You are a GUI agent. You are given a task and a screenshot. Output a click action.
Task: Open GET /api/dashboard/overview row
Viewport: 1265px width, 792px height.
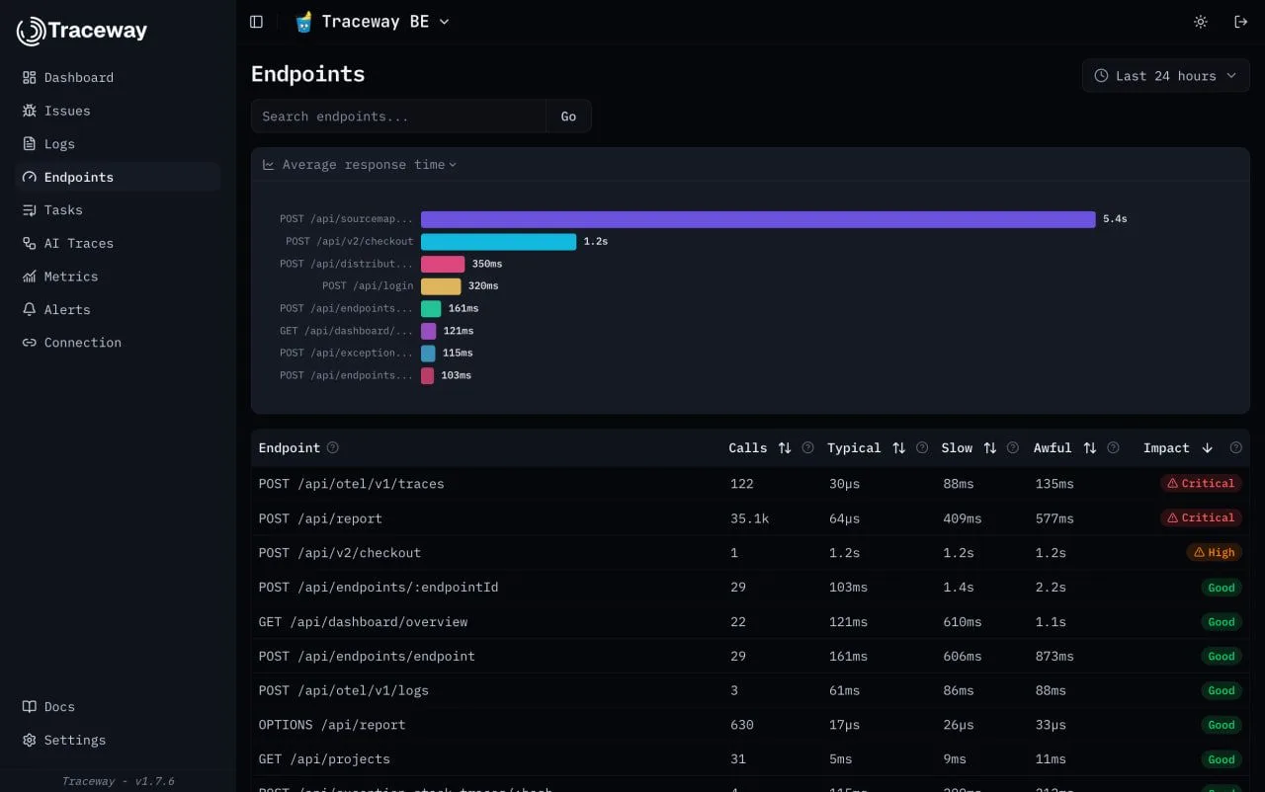pyautogui.click(x=750, y=622)
